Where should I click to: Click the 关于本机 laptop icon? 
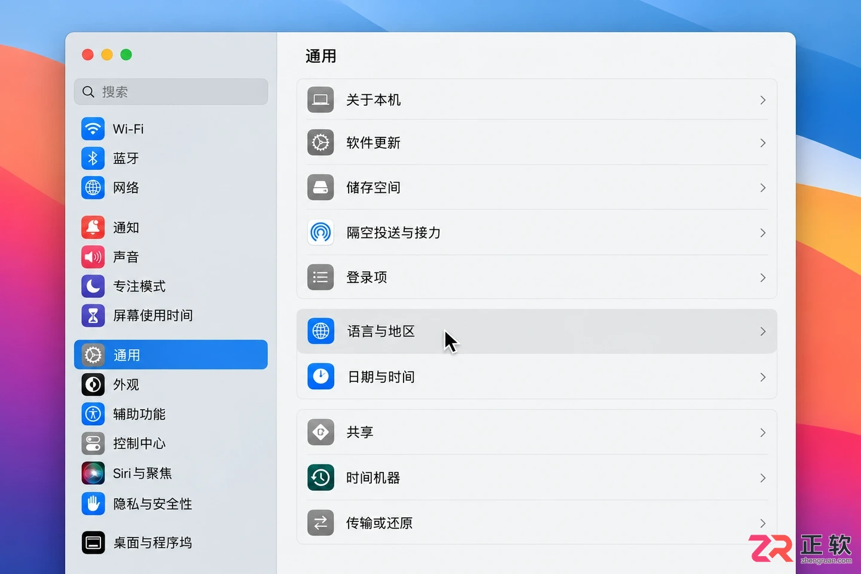pyautogui.click(x=320, y=100)
